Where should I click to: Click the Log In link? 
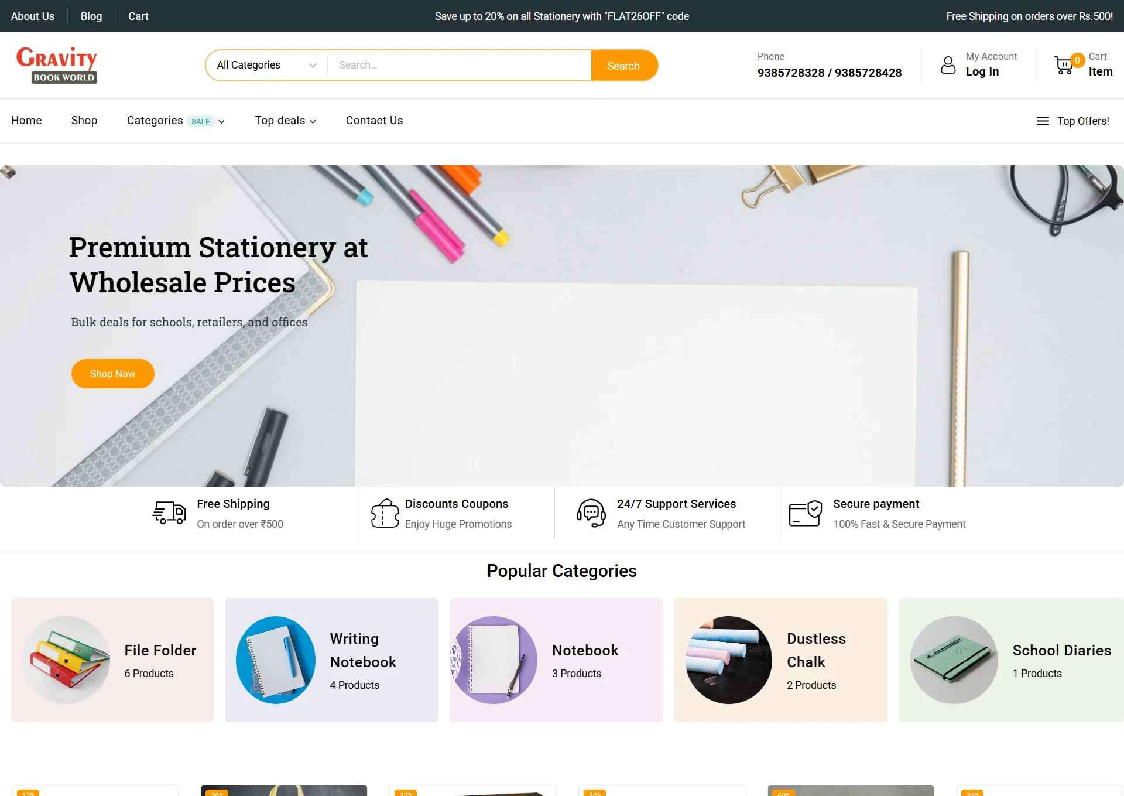coord(982,71)
